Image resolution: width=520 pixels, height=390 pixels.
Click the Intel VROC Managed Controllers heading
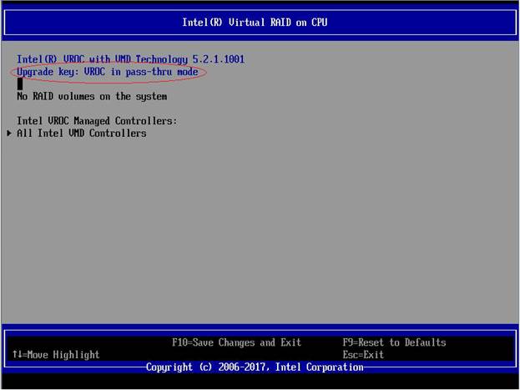tap(97, 121)
